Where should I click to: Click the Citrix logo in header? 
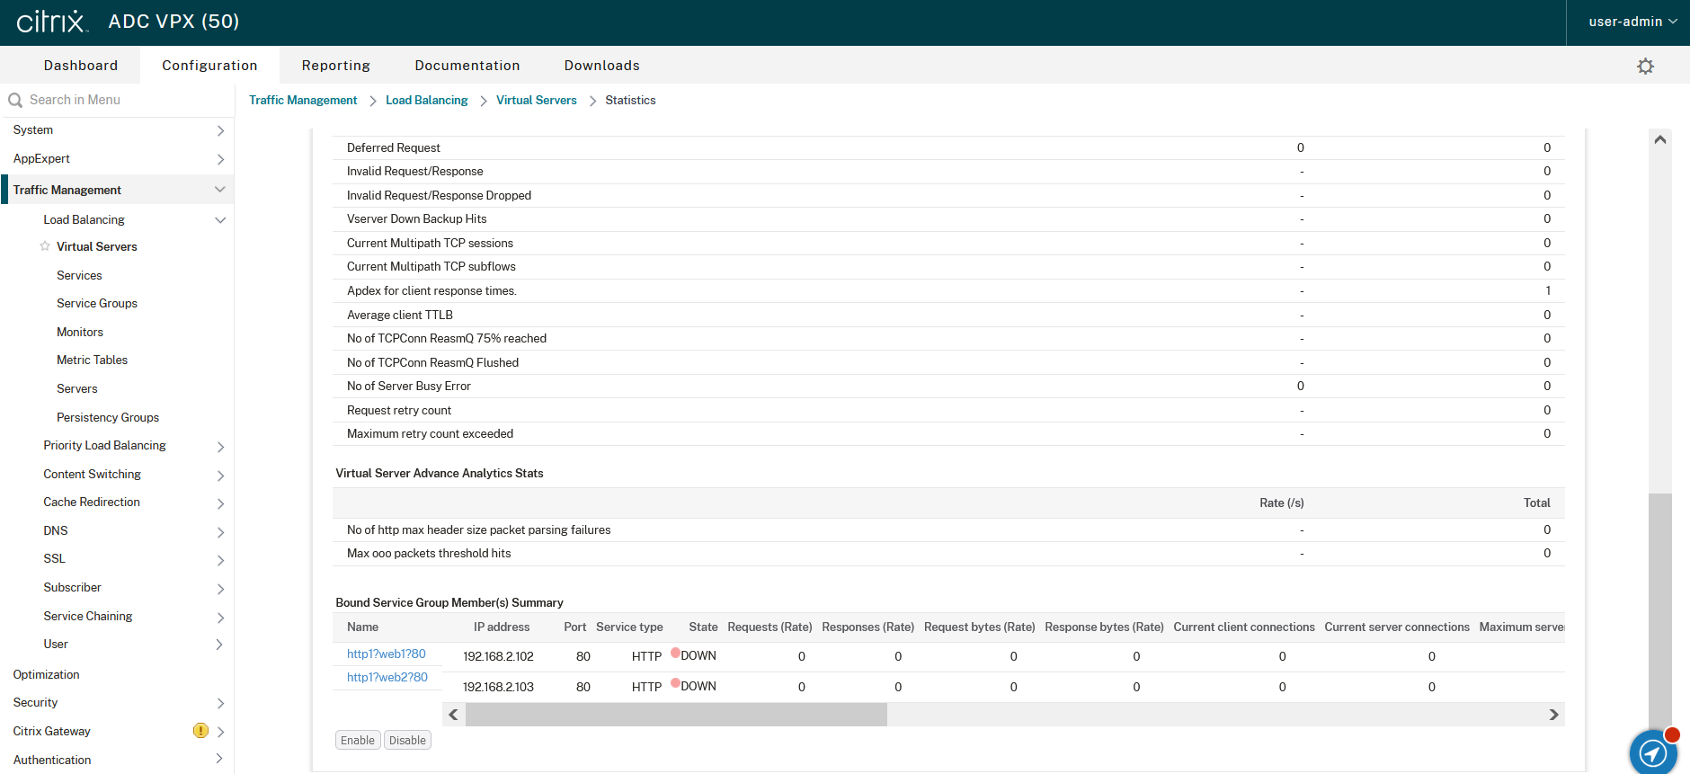(52, 22)
